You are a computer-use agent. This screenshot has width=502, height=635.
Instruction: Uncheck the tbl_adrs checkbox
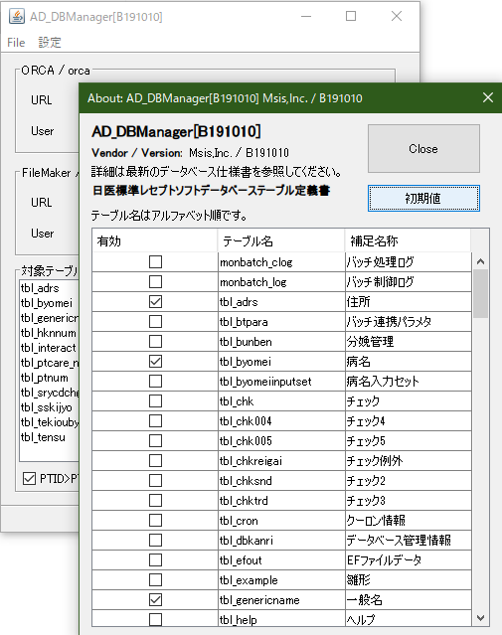click(x=156, y=302)
